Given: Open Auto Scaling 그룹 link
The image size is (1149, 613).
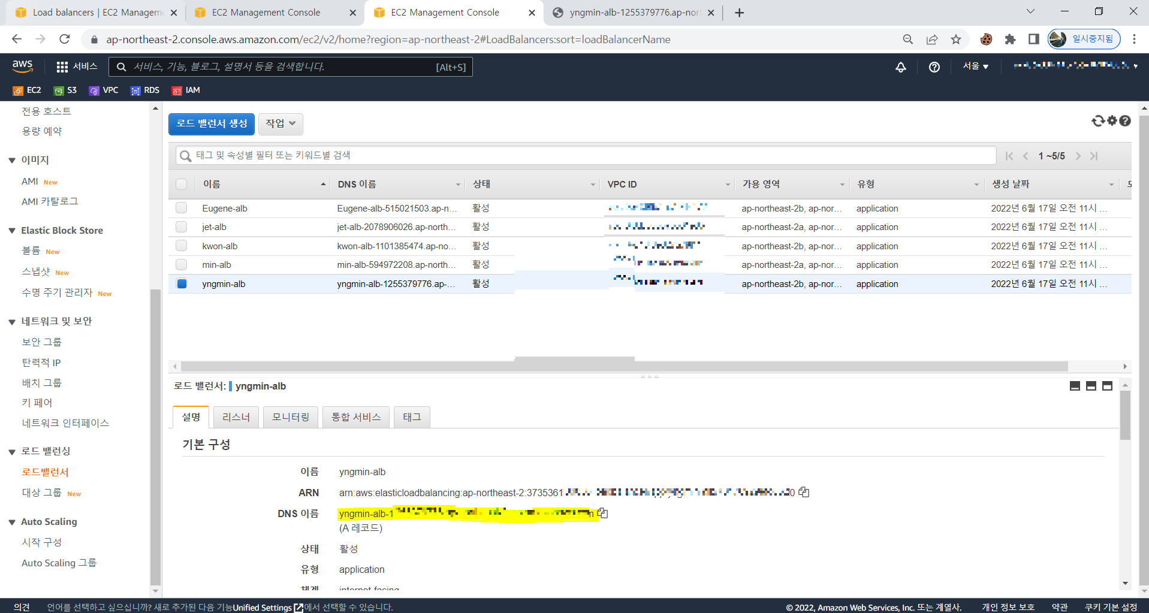Looking at the screenshot, I should [x=59, y=563].
